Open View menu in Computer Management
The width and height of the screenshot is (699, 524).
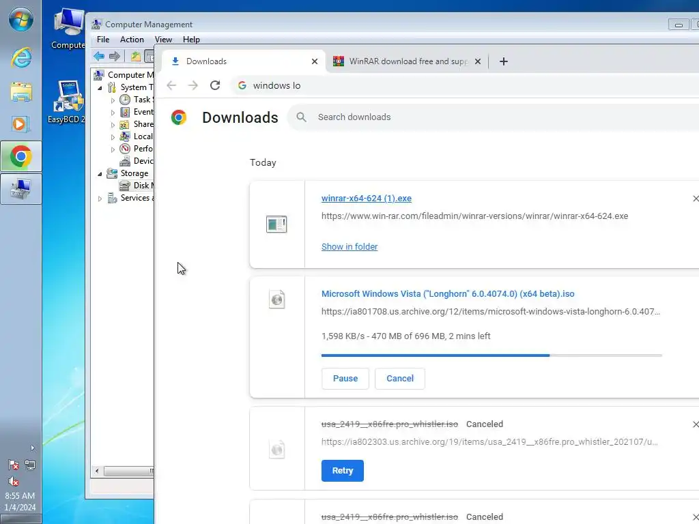tap(163, 39)
